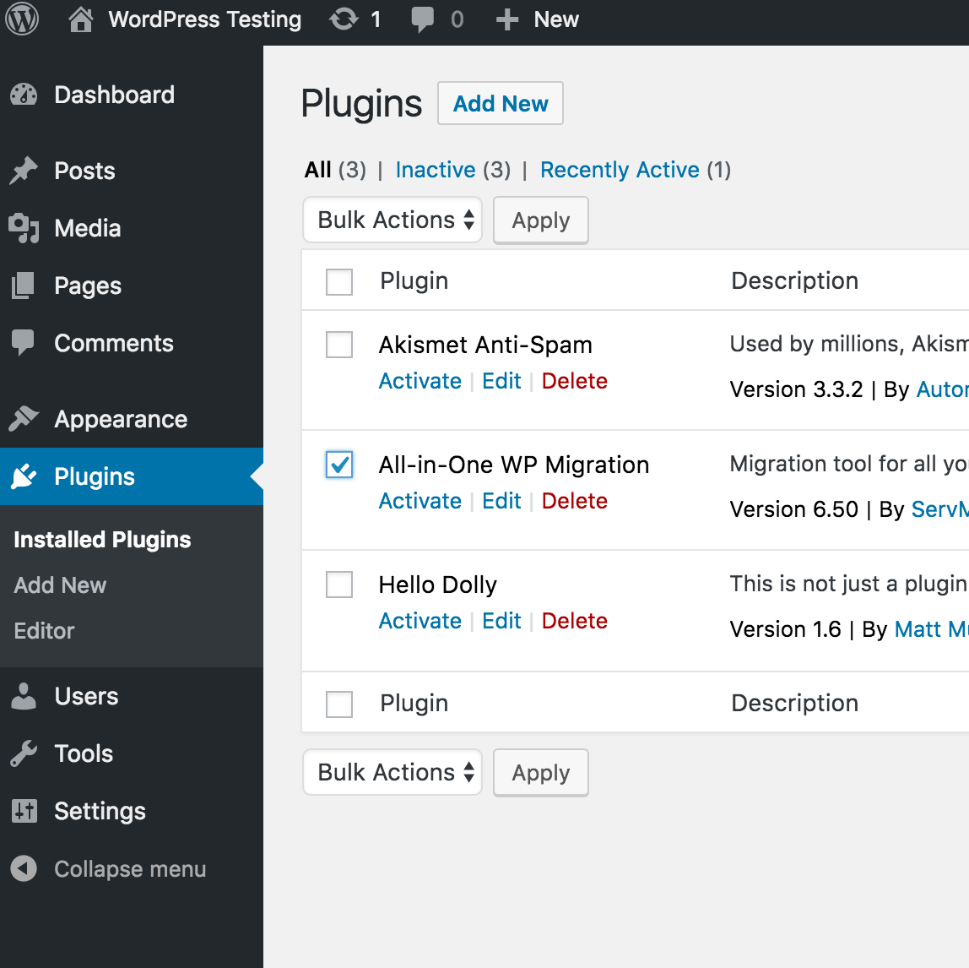This screenshot has height=968, width=969.
Task: Select Installed Plugins submenu item
Action: (x=103, y=540)
